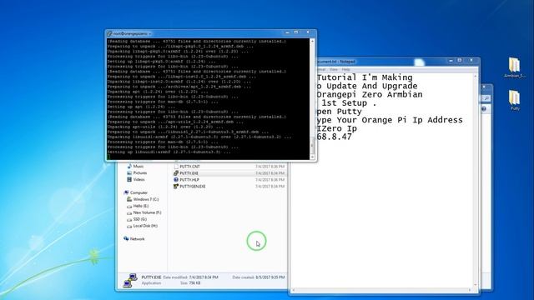This screenshot has width=534, height=300.
Task: Open the Help menu in Notepad
Action: pyautogui.click(x=345, y=69)
